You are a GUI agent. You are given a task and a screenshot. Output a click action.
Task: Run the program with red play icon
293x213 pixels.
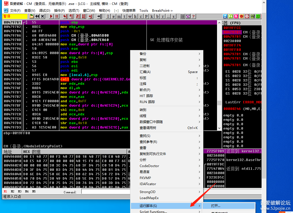point(51,16)
